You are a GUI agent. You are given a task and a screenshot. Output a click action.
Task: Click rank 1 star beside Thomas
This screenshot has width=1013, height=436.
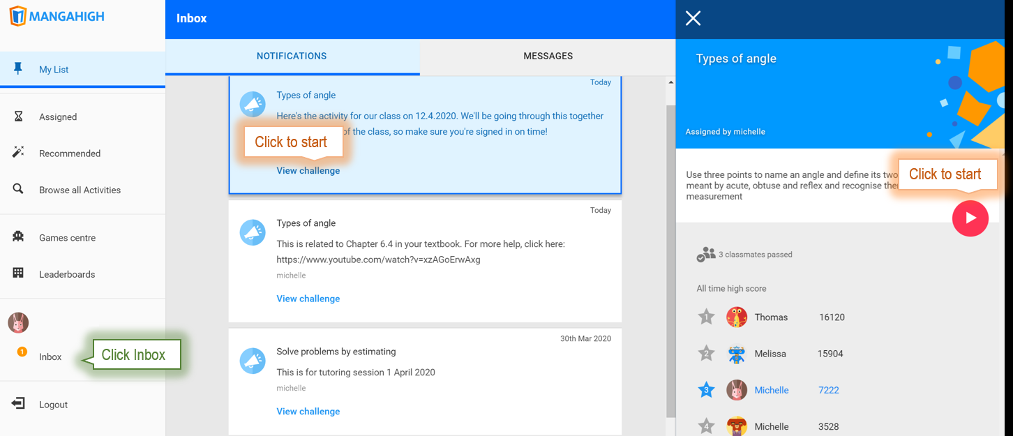(x=706, y=317)
